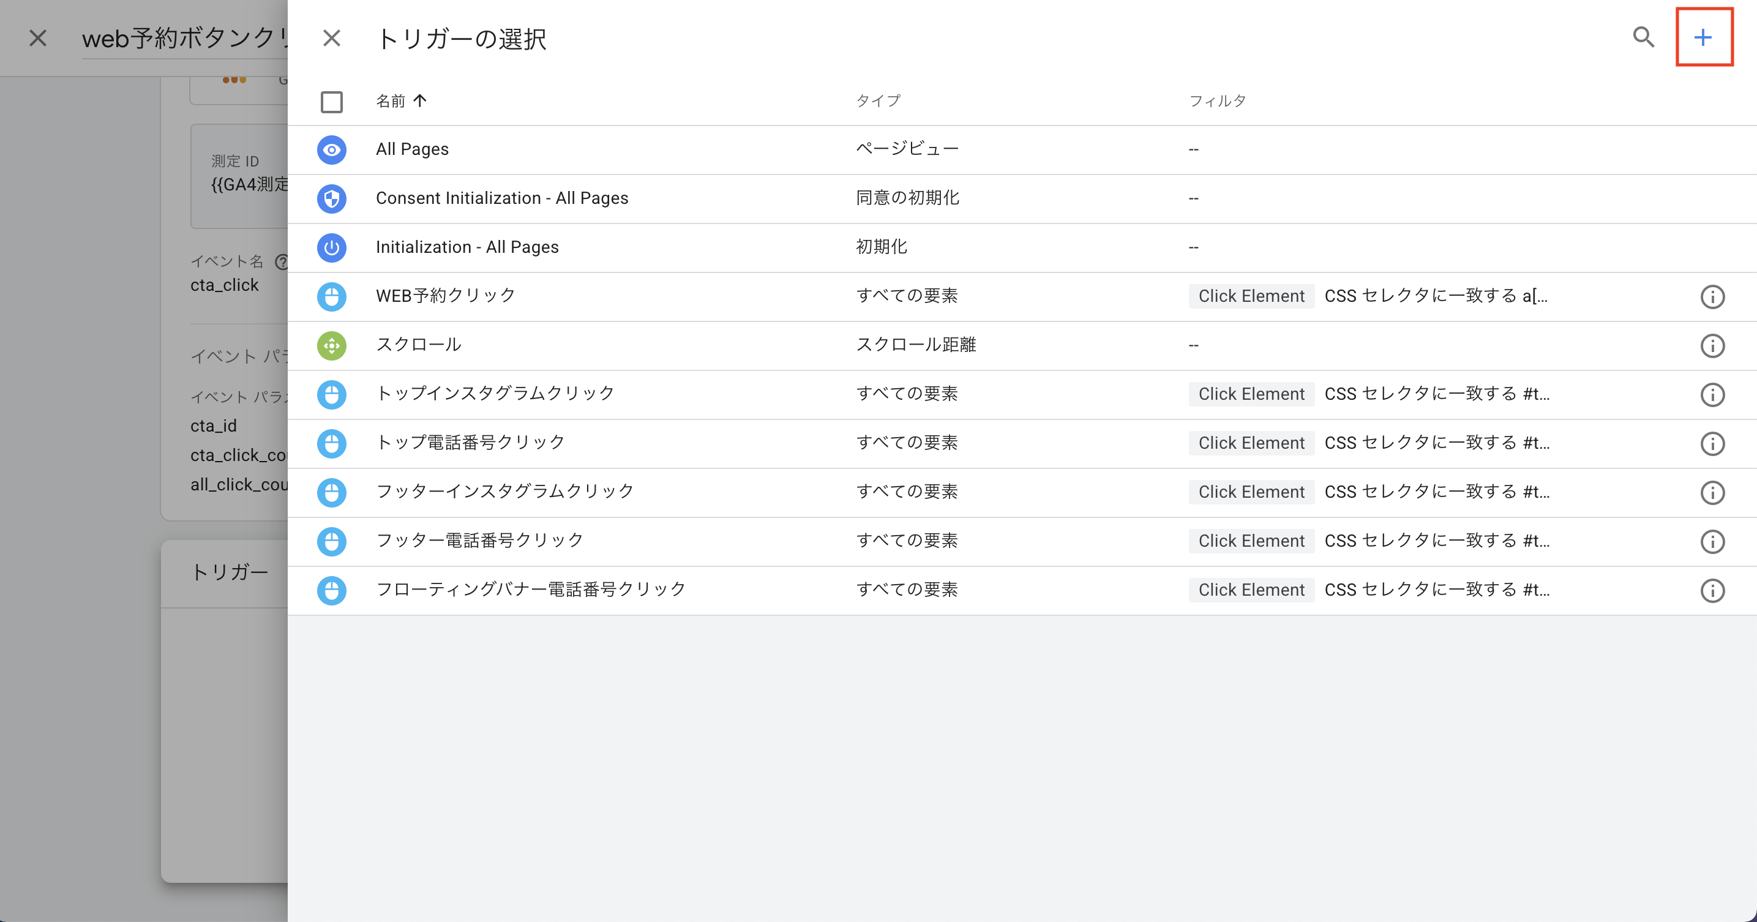Viewport: 1757px width, 922px height.
Task: Click info icon for トップ電話番号クリック row
Action: pyautogui.click(x=1712, y=444)
